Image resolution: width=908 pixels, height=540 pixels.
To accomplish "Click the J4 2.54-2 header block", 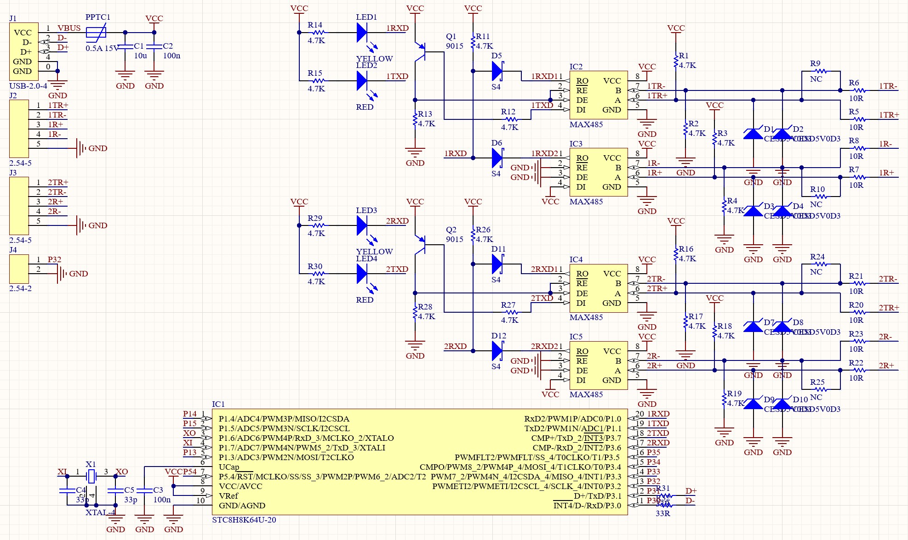I will click(19, 269).
